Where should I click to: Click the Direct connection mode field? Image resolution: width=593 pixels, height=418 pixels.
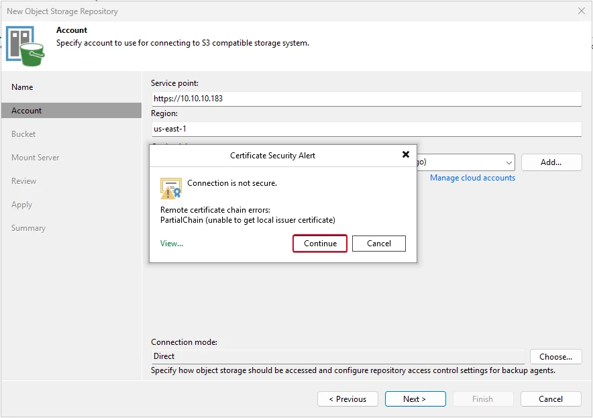pos(337,356)
